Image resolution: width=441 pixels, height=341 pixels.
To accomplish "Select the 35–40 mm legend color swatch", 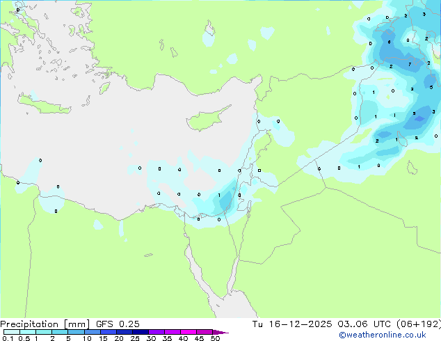I will coord(173,332).
